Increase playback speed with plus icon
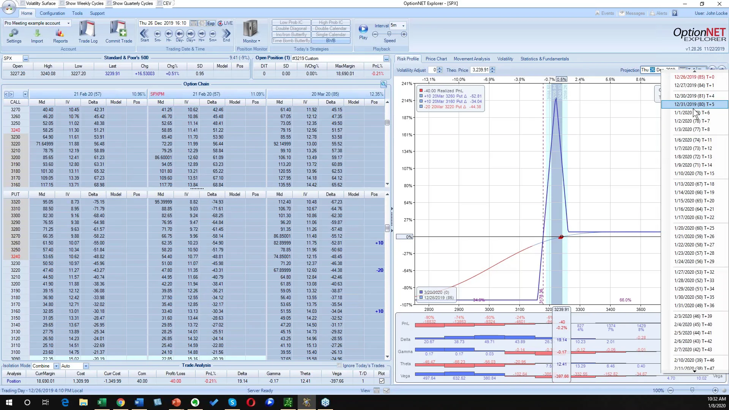 [x=404, y=34]
